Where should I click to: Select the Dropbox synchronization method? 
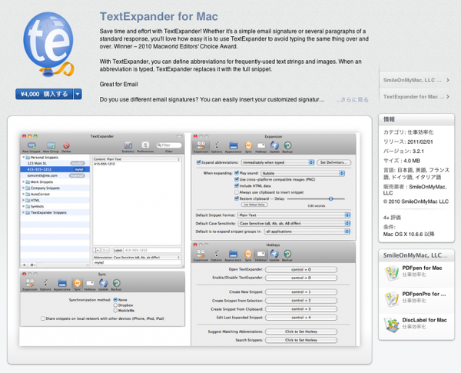[115, 305]
